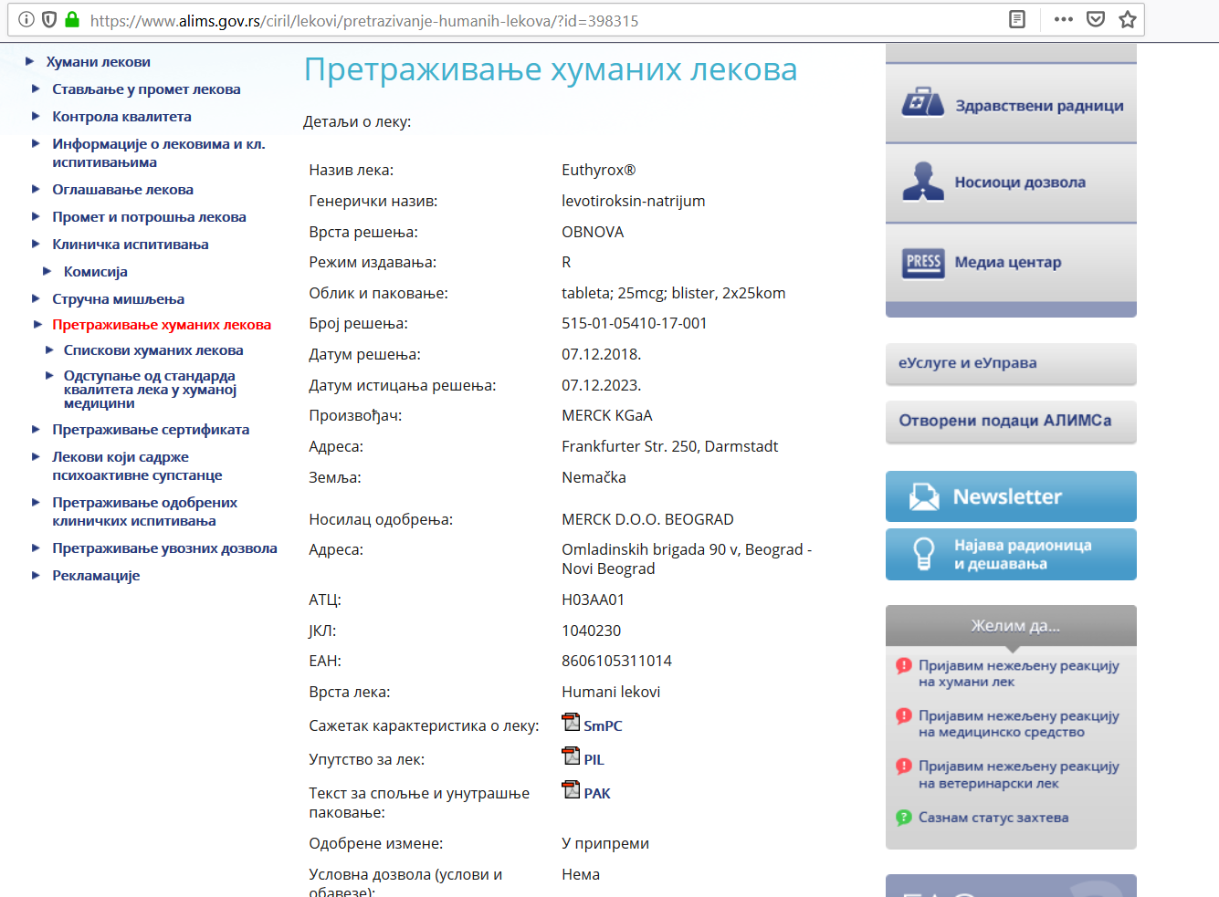Image resolution: width=1219 pixels, height=897 pixels.
Task: Open Спискови хуманих лекова menu item
Action: click(x=153, y=350)
